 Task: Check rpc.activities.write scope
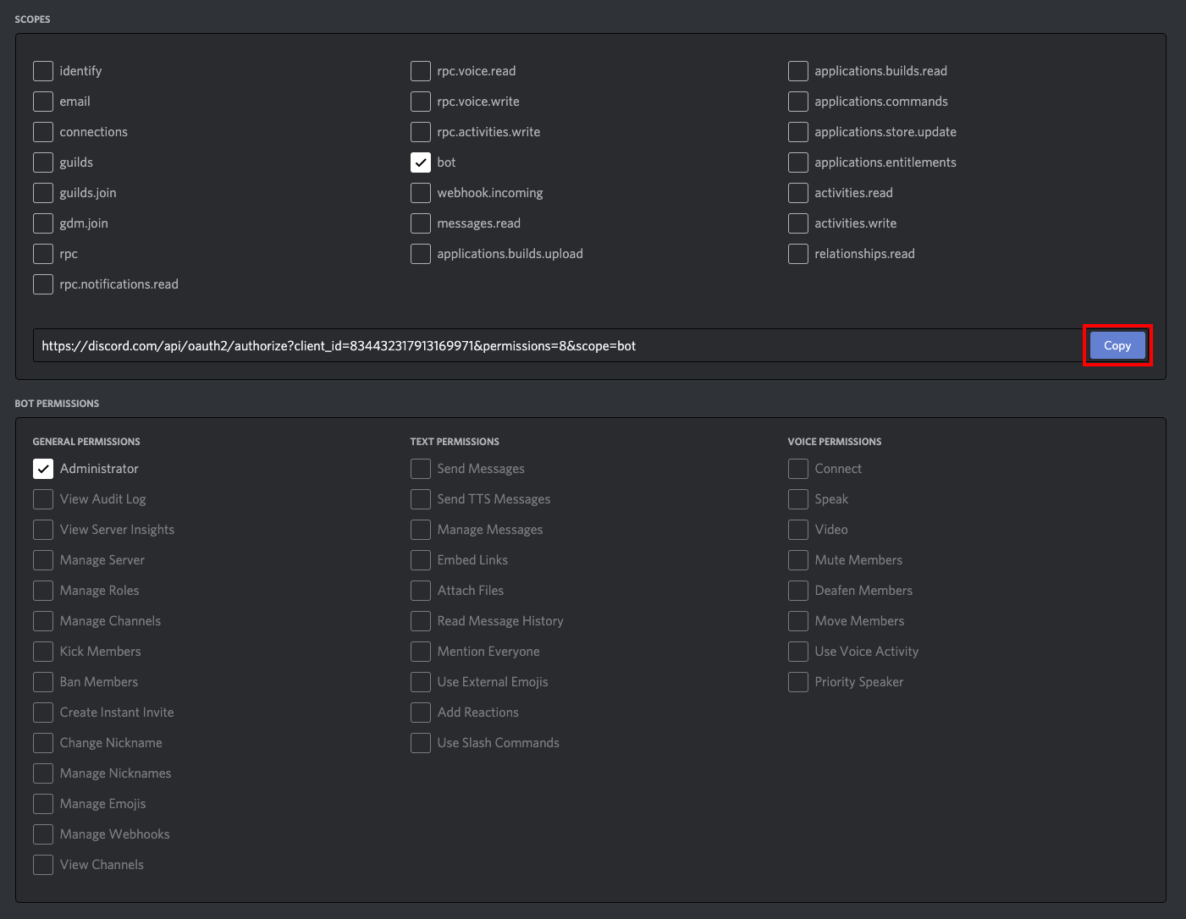pos(421,132)
